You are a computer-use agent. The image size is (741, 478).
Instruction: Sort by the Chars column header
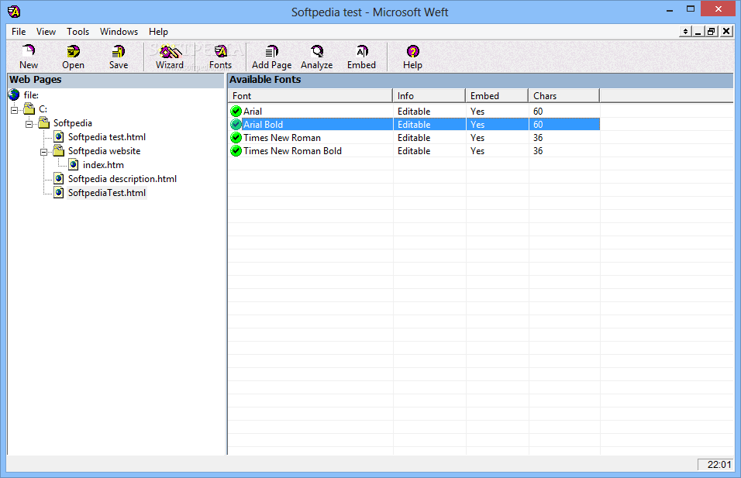pos(564,96)
